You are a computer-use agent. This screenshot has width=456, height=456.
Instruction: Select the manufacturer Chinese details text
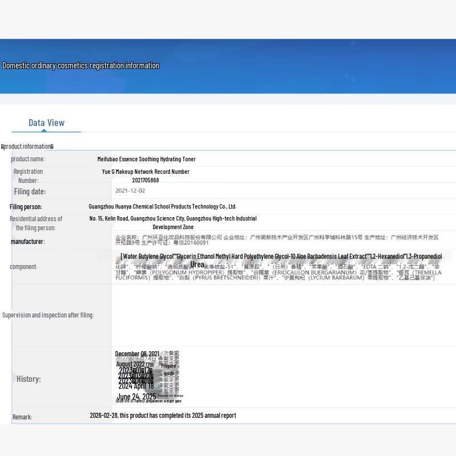click(276, 240)
